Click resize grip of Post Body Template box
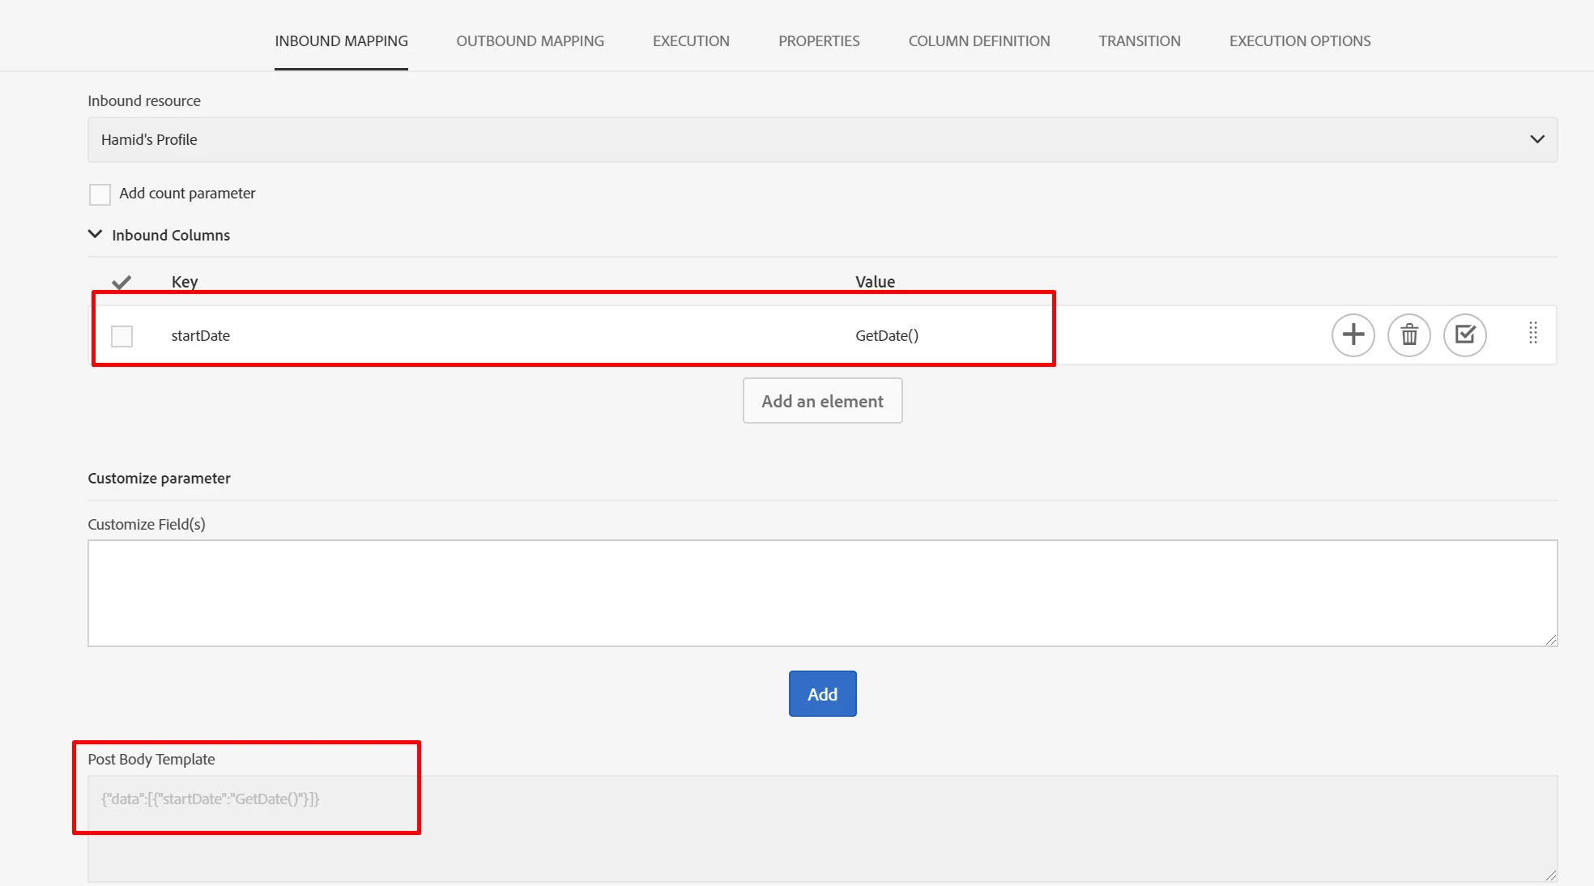This screenshot has height=886, width=1594. [x=1550, y=875]
